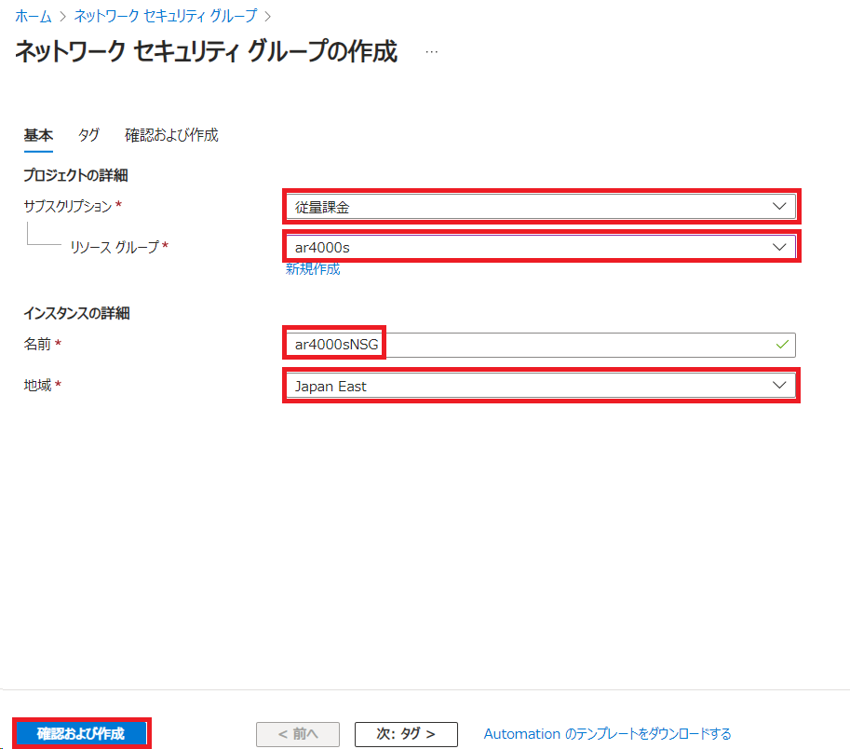Click the 次: タグ > button
The width and height of the screenshot is (850, 749).
406,734
